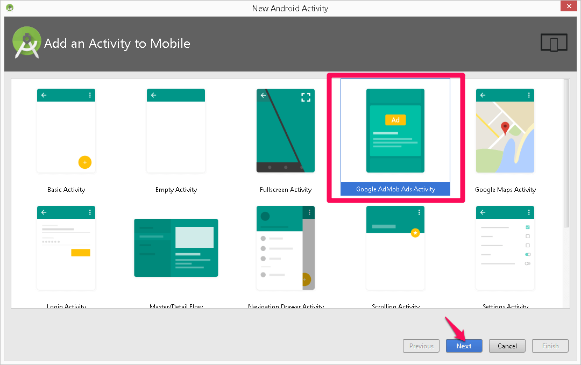Click the Next button

tap(464, 346)
